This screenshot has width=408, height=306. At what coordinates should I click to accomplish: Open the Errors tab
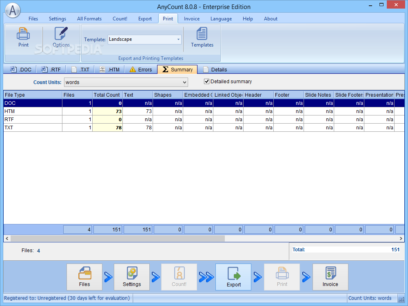coord(141,69)
